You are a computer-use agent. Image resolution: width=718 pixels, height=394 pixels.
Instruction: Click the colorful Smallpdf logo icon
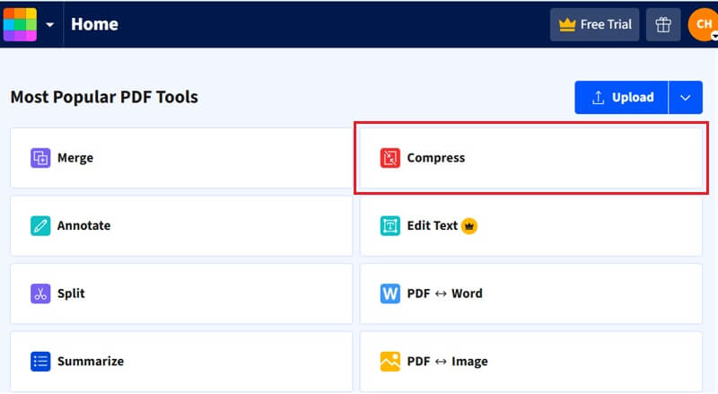pos(20,24)
